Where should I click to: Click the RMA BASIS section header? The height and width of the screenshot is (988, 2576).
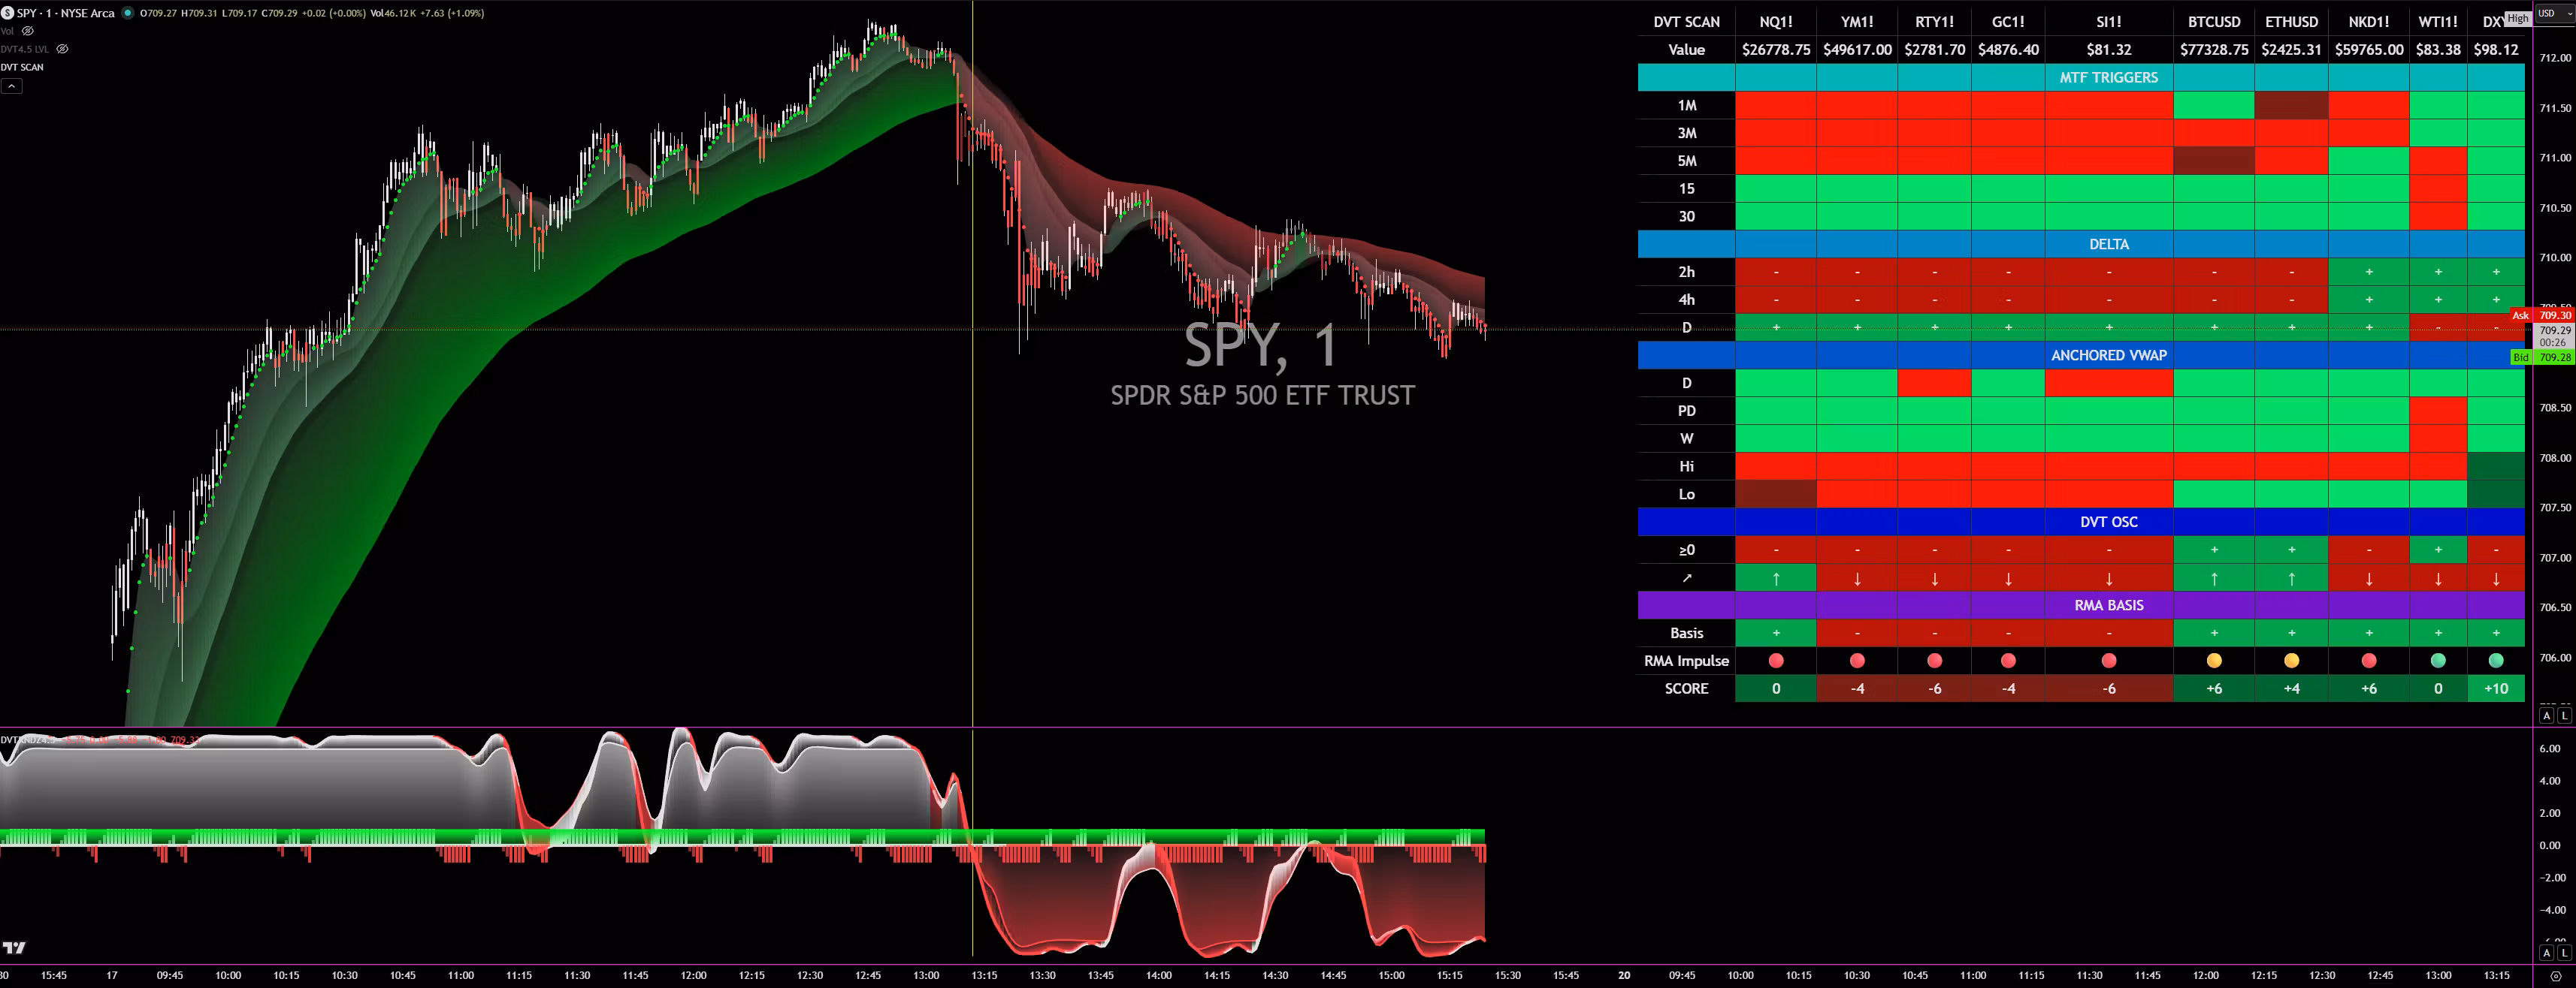click(2109, 605)
